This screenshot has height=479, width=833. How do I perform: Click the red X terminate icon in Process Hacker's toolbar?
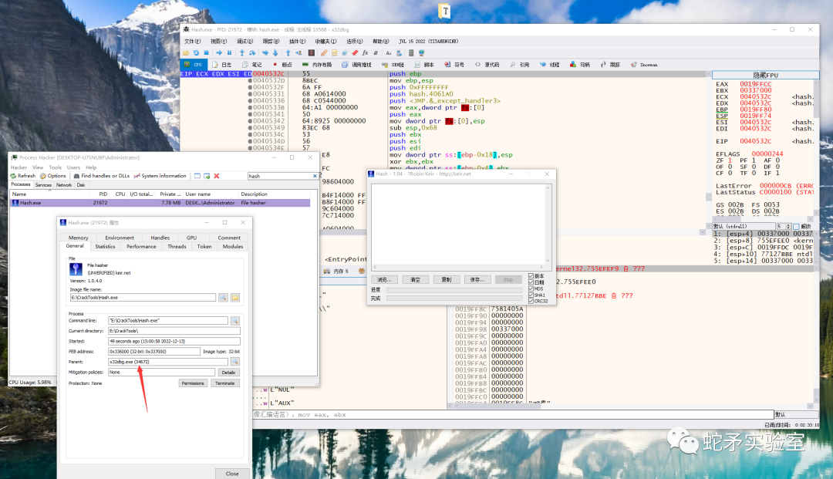(x=216, y=176)
